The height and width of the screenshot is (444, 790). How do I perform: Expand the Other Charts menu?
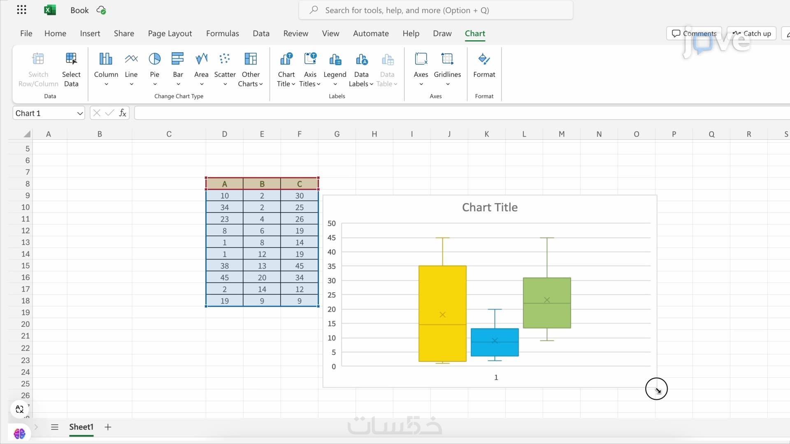tap(250, 69)
